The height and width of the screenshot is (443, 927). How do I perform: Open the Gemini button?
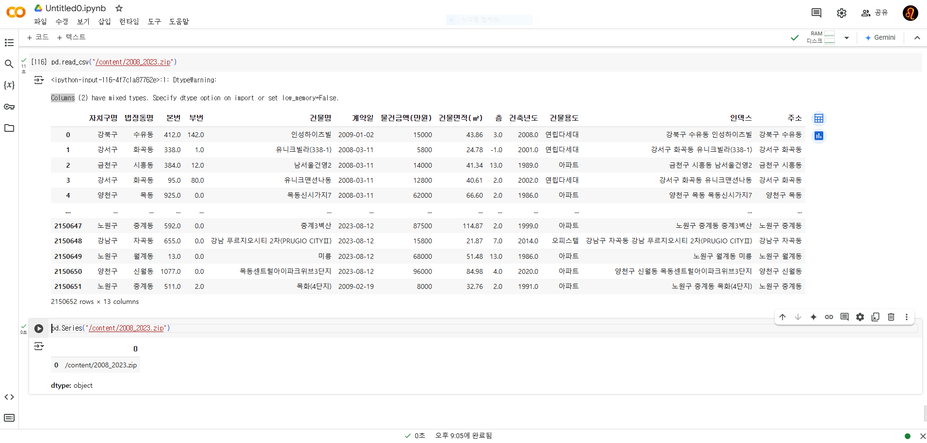[880, 38]
